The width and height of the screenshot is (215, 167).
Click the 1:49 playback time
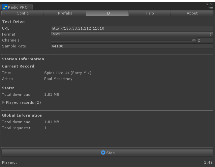208,162
